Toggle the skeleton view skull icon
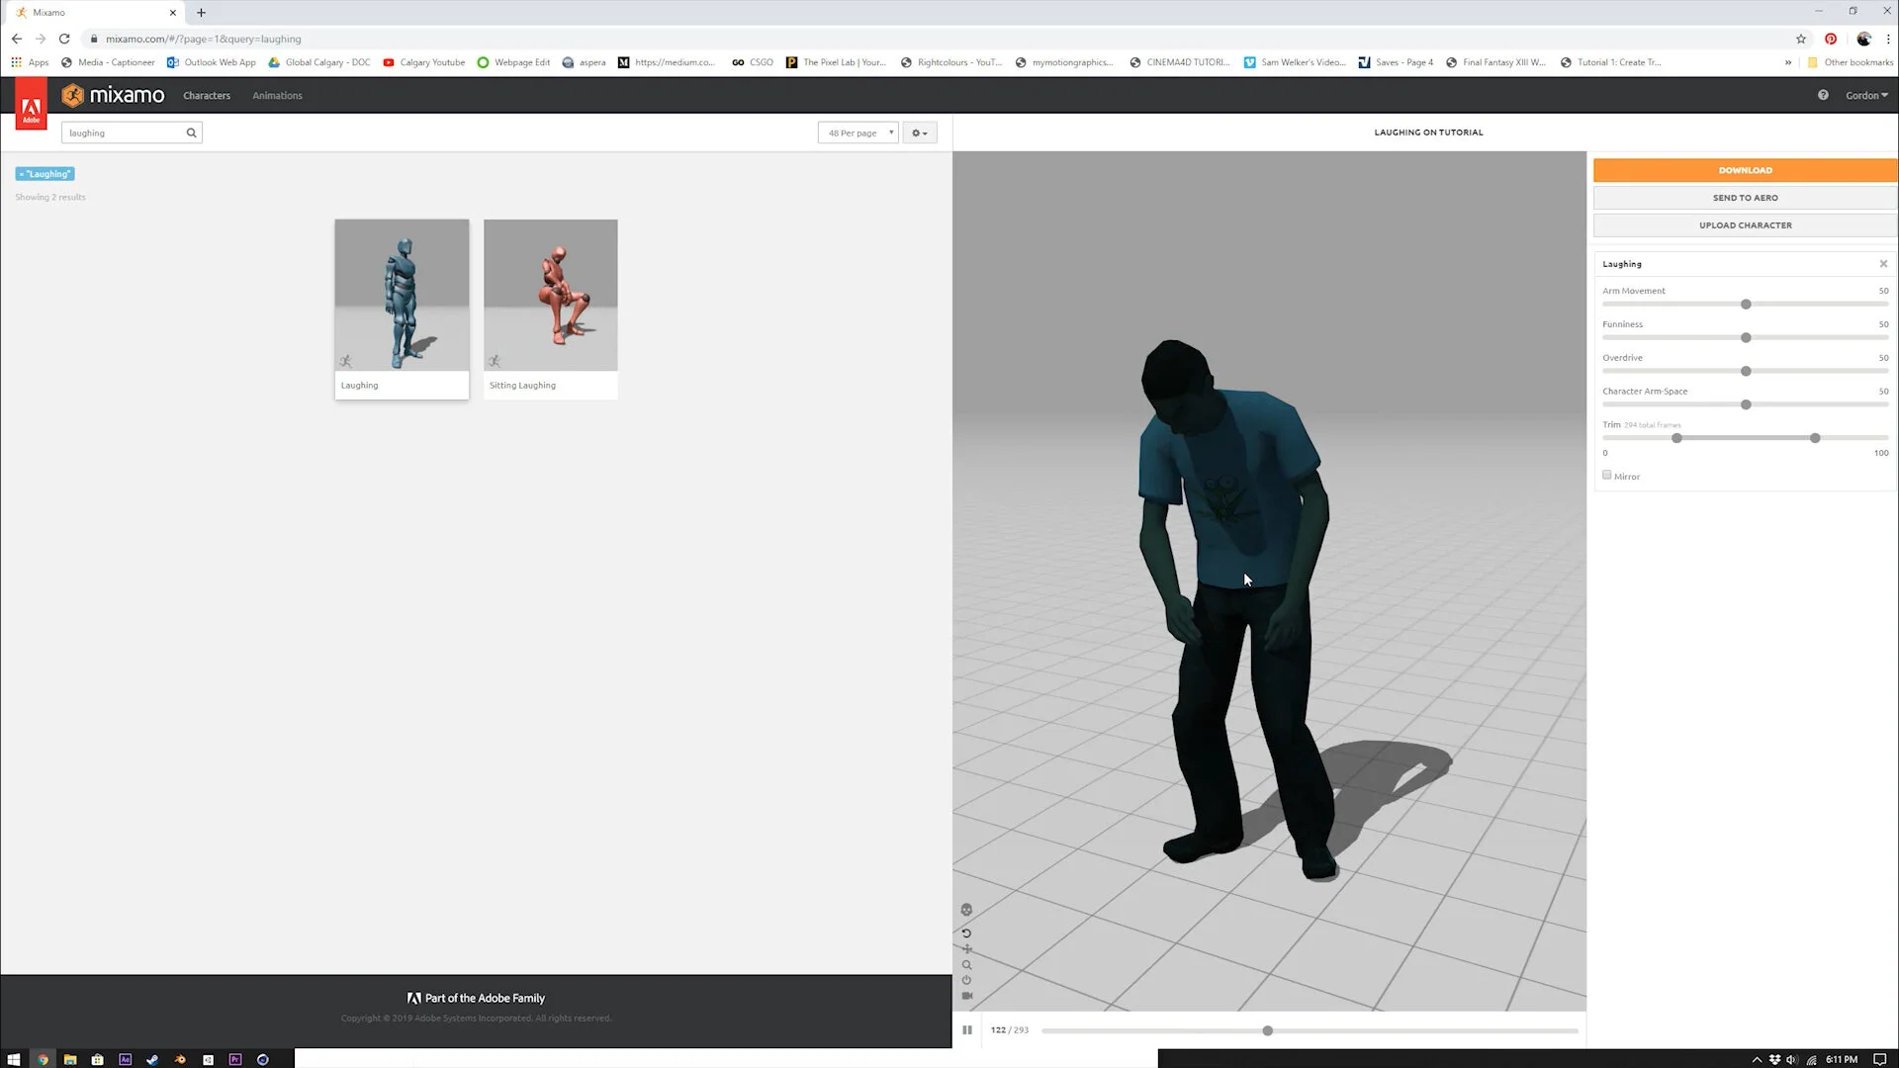The width and height of the screenshot is (1899, 1068). click(x=966, y=910)
